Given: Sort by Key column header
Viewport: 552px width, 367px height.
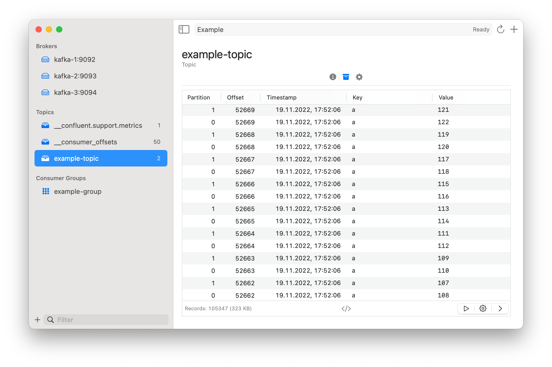Looking at the screenshot, I should [x=389, y=97].
